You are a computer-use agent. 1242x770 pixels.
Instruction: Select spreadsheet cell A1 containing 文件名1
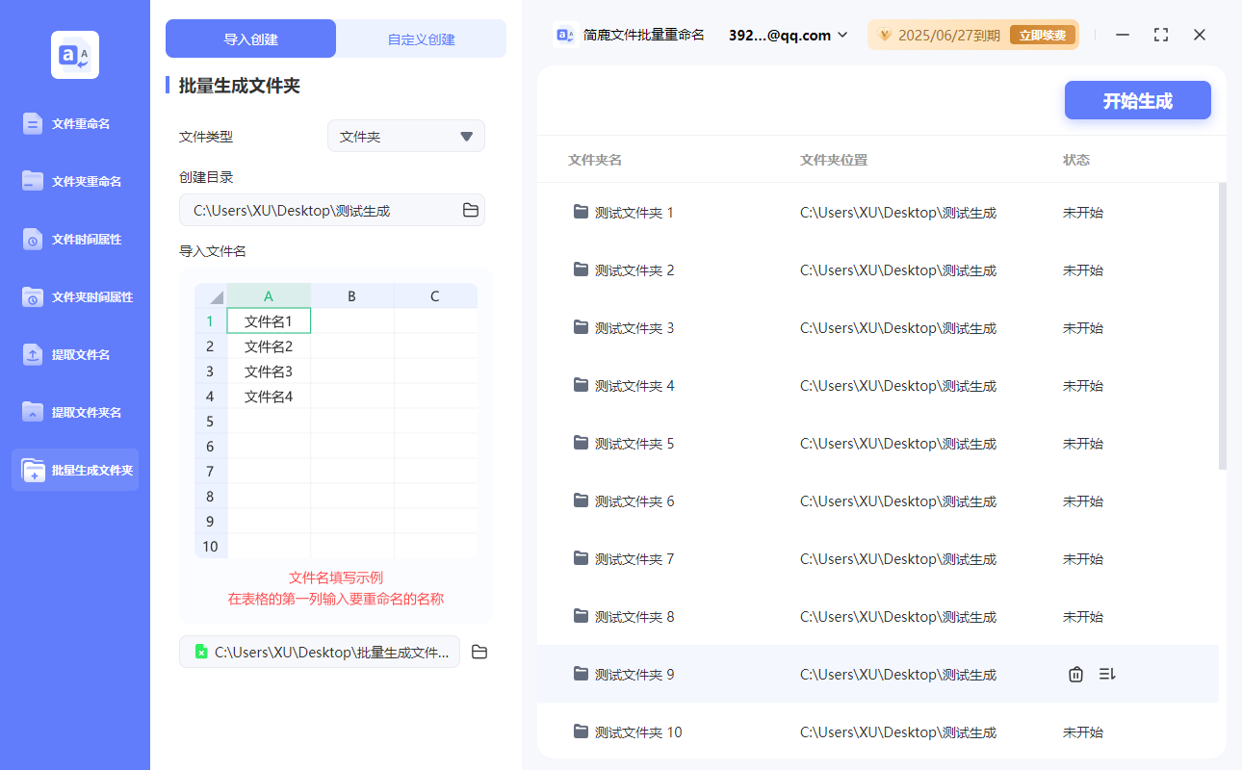269,321
